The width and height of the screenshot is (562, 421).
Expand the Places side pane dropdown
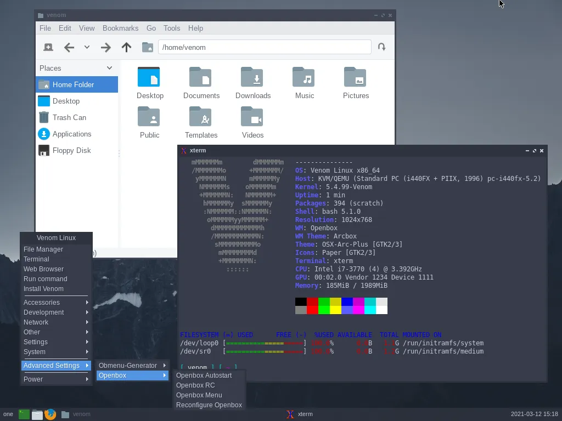[x=109, y=68]
